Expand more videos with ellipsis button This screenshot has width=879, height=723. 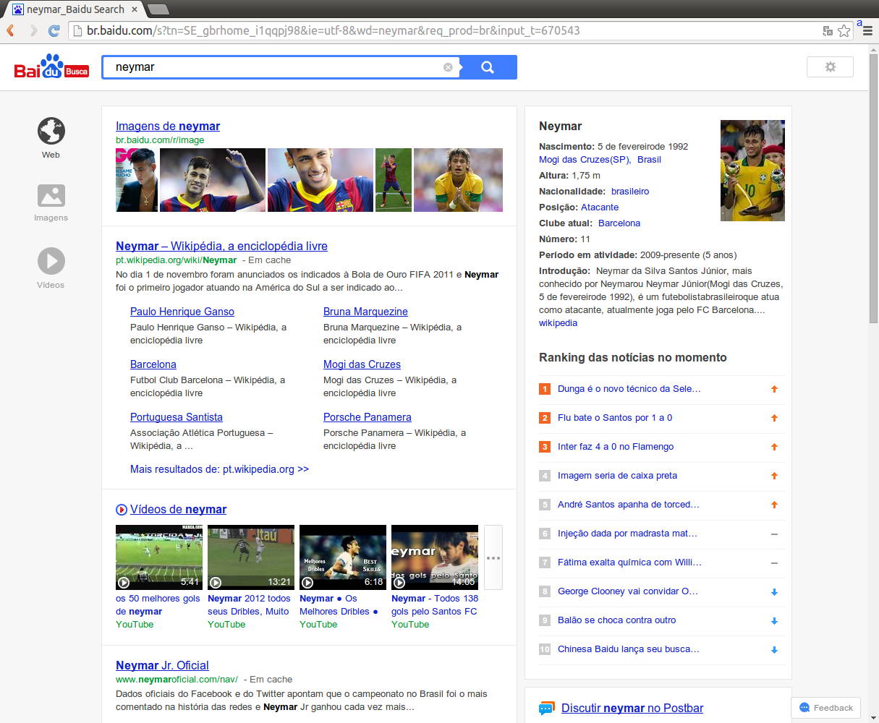(x=493, y=557)
